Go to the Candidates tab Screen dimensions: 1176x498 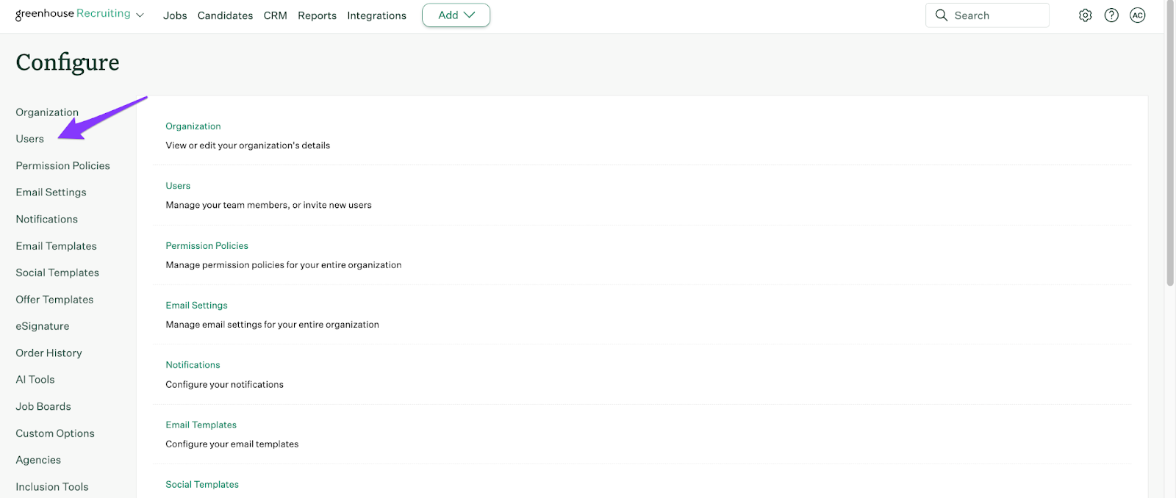(225, 15)
